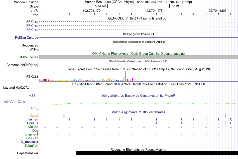Select the Chicken alignment row label
Viewport: 238px width, 159px height.
32,138
